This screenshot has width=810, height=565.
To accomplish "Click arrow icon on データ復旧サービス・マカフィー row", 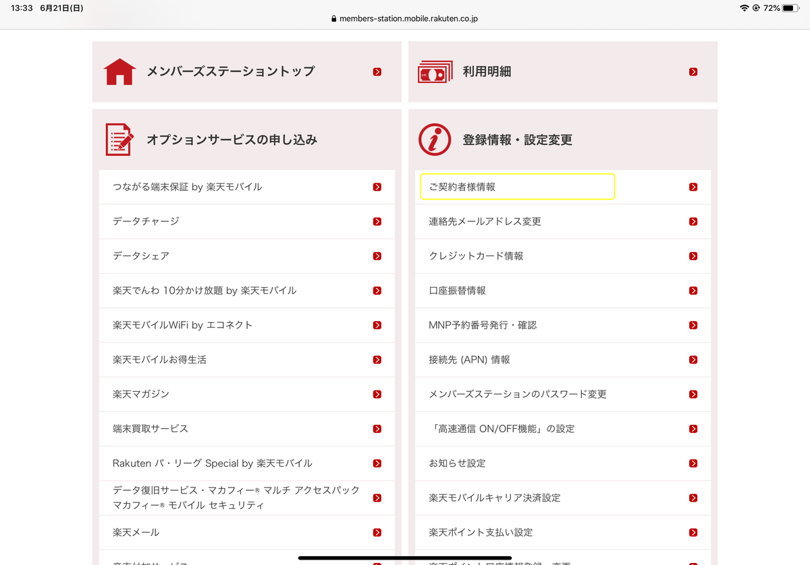I will (377, 498).
